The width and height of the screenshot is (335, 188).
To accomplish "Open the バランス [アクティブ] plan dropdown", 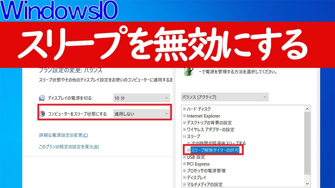I will pyautogui.click(x=225, y=97).
